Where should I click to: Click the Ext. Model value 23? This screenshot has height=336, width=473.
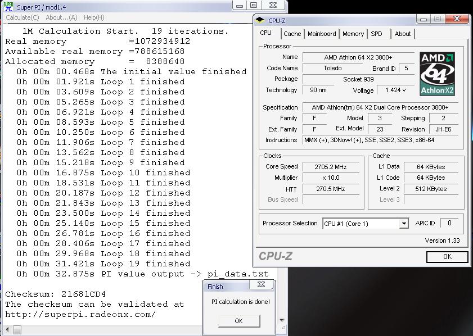click(380, 130)
